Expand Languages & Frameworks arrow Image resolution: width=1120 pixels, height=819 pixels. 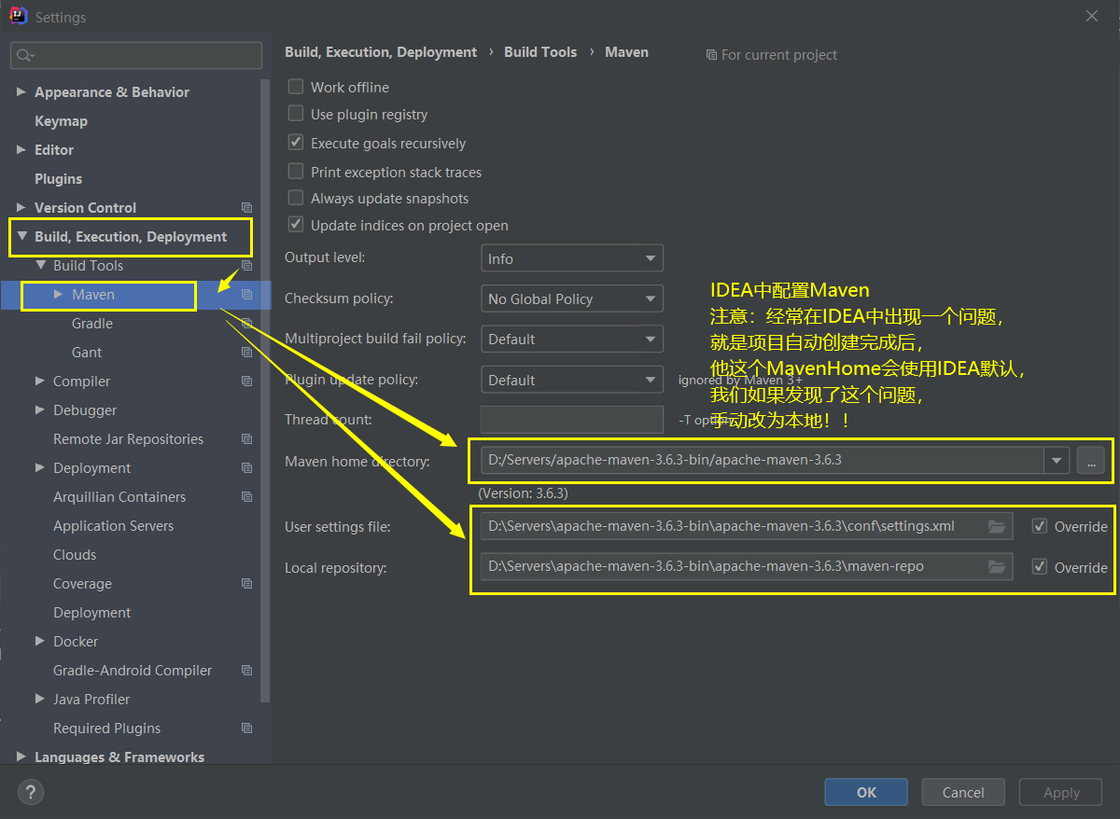[x=21, y=757]
